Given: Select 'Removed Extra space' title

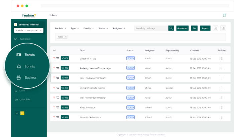Looking at the screenshot, I should pos(91,118).
